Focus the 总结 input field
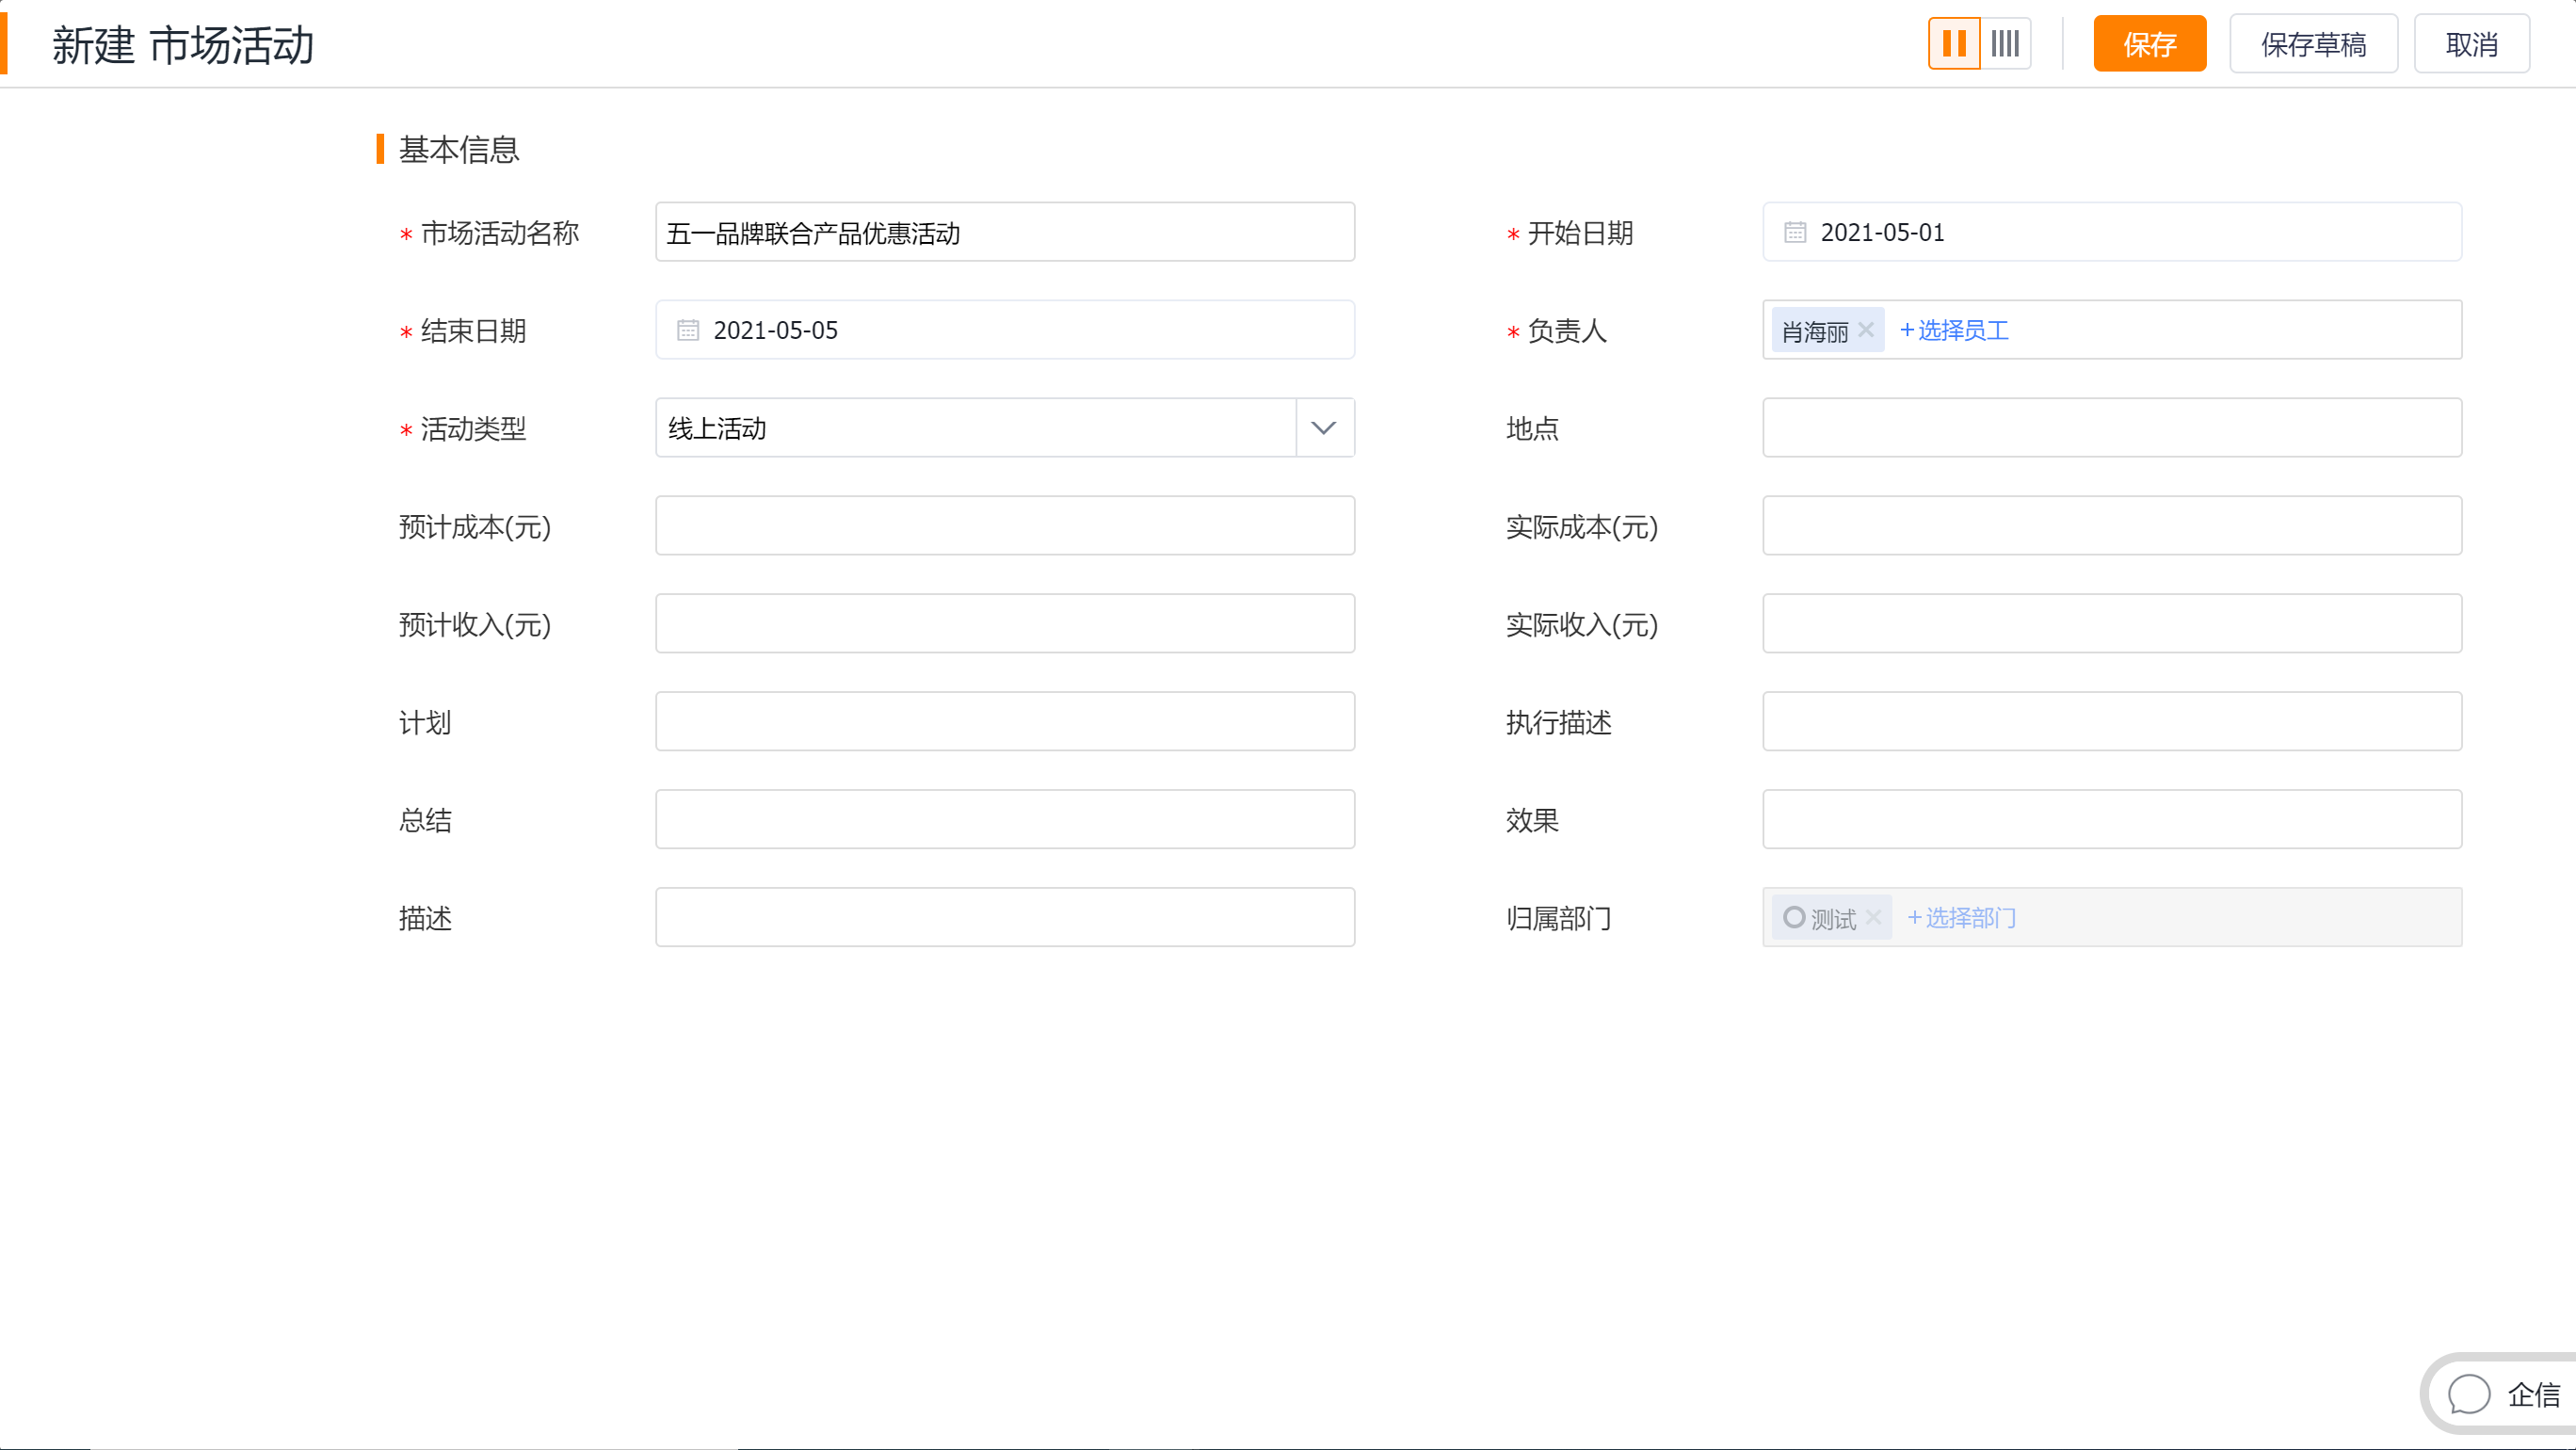Screen dimensions: 2576x1450 pos(1005,820)
